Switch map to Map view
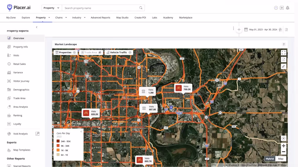This screenshot has height=167, width=298. pos(281,159)
